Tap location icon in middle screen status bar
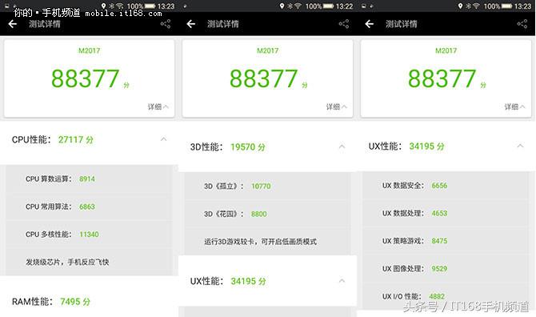The image size is (536, 317). tap(282, 6)
